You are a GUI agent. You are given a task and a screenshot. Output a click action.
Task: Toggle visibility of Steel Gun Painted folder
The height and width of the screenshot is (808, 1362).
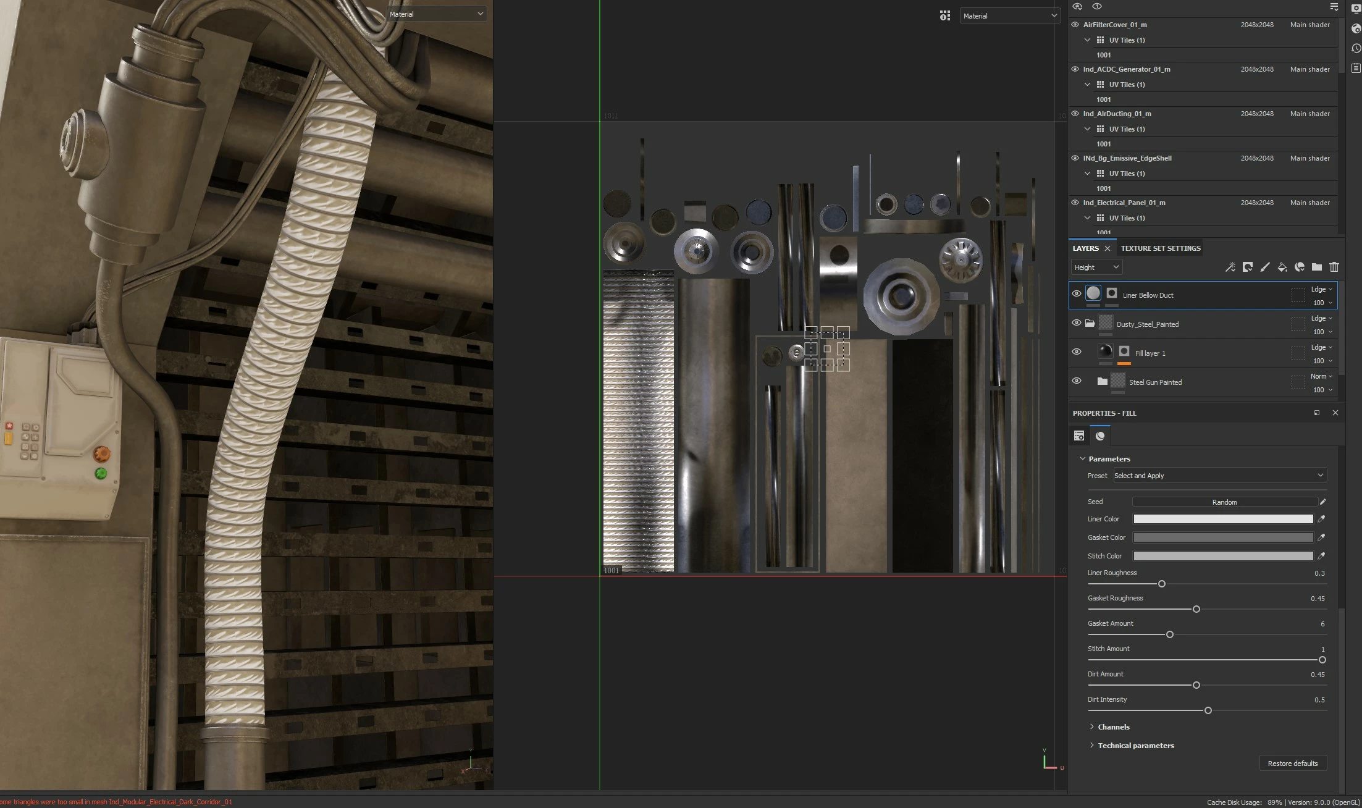pos(1076,381)
